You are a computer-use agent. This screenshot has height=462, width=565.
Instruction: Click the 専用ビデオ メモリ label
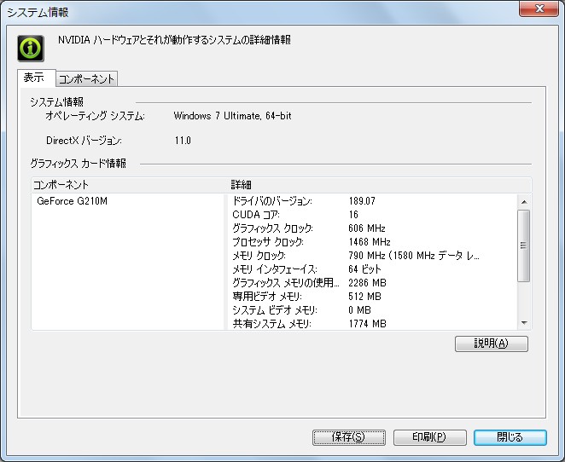(x=267, y=297)
